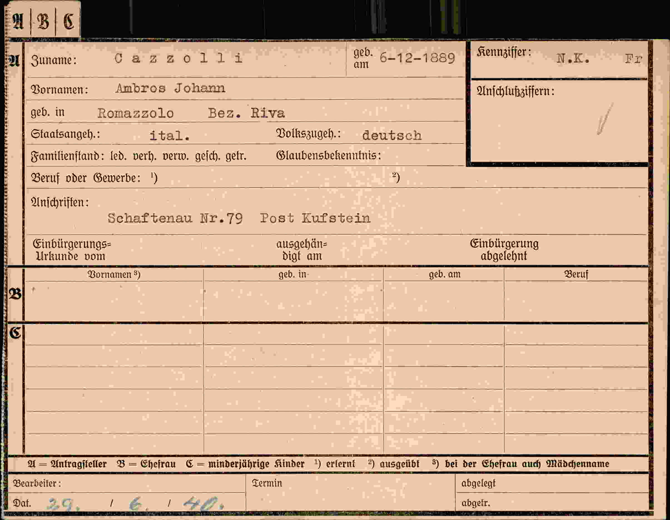This screenshot has width=670, height=520.
Task: Select marital status option 'verh.'
Action: point(145,156)
